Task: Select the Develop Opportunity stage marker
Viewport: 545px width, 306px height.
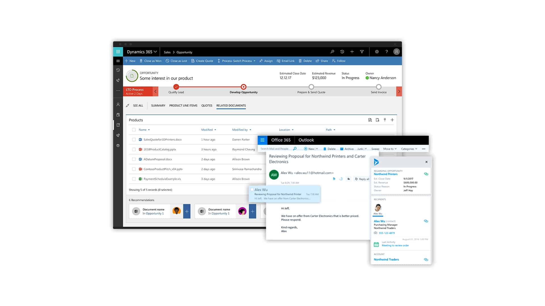Action: pyautogui.click(x=244, y=87)
